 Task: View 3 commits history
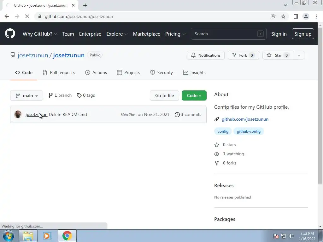188,114
